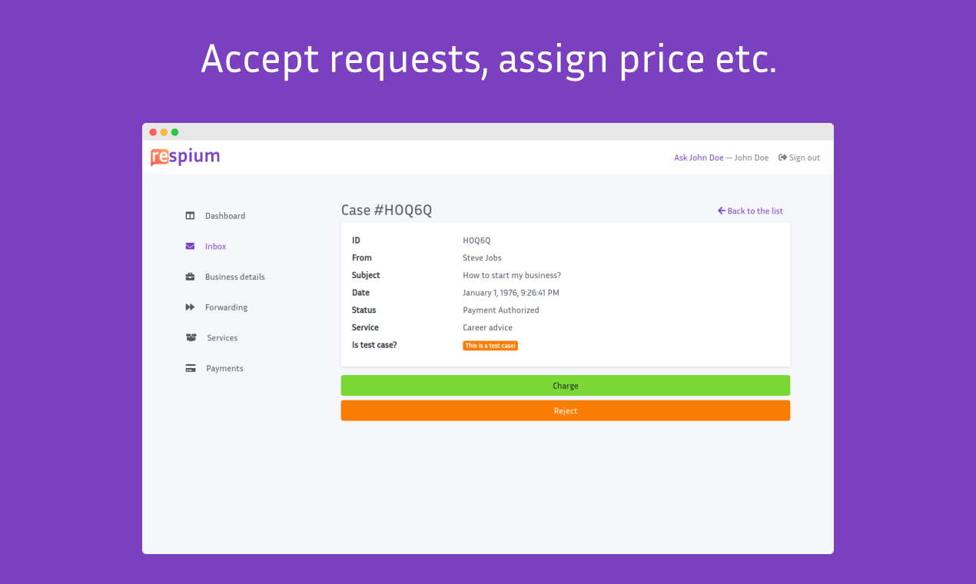Click the 'This is a test case!' badge
The height and width of the screenshot is (584, 976).
[x=490, y=345]
